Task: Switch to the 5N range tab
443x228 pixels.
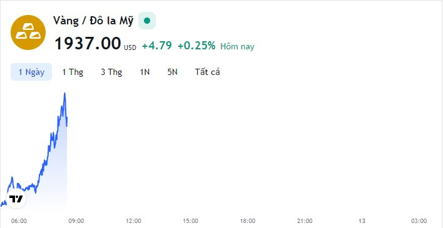Action: pos(172,72)
